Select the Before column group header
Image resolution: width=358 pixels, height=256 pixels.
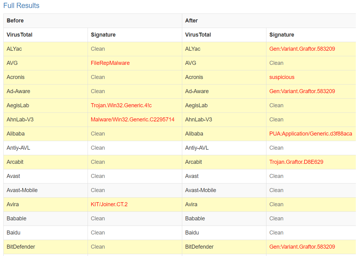(x=15, y=21)
